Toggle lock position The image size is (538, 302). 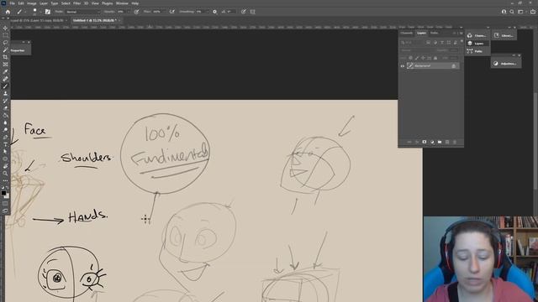(x=423, y=58)
